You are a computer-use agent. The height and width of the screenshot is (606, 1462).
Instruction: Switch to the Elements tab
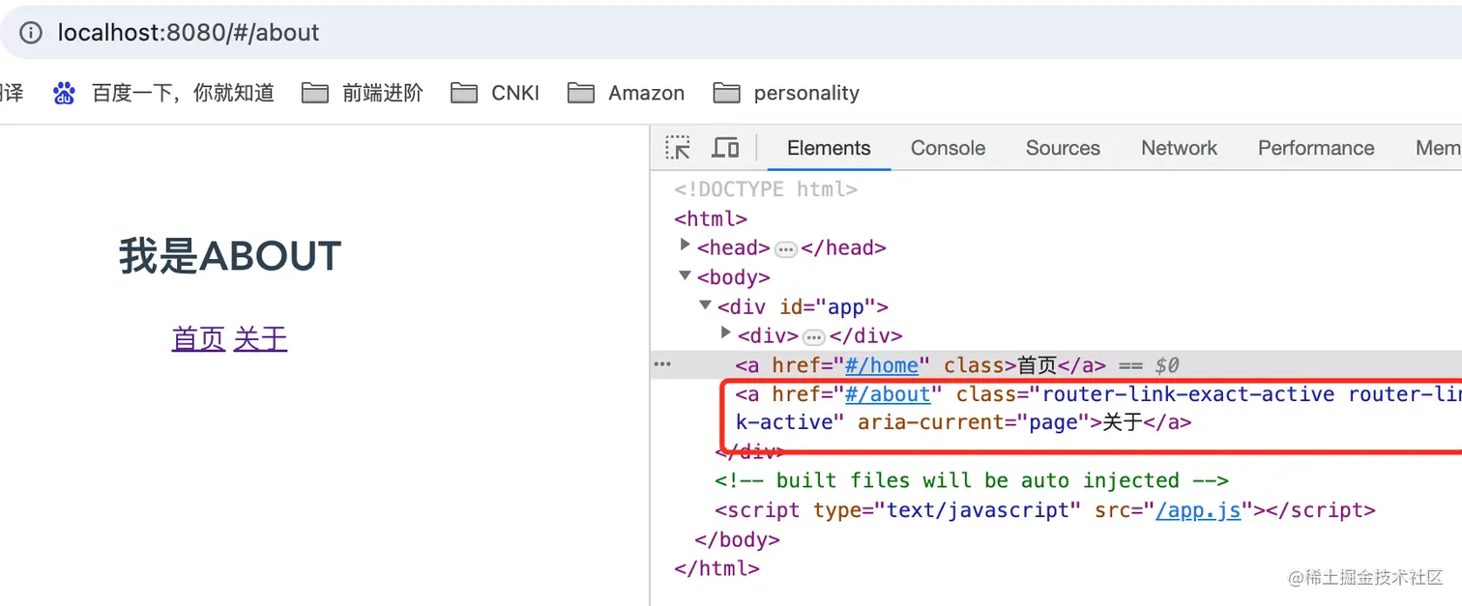pyautogui.click(x=829, y=148)
